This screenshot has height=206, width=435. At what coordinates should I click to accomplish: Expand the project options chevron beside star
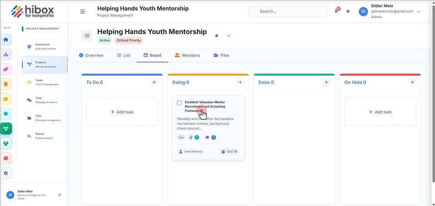coord(229,36)
